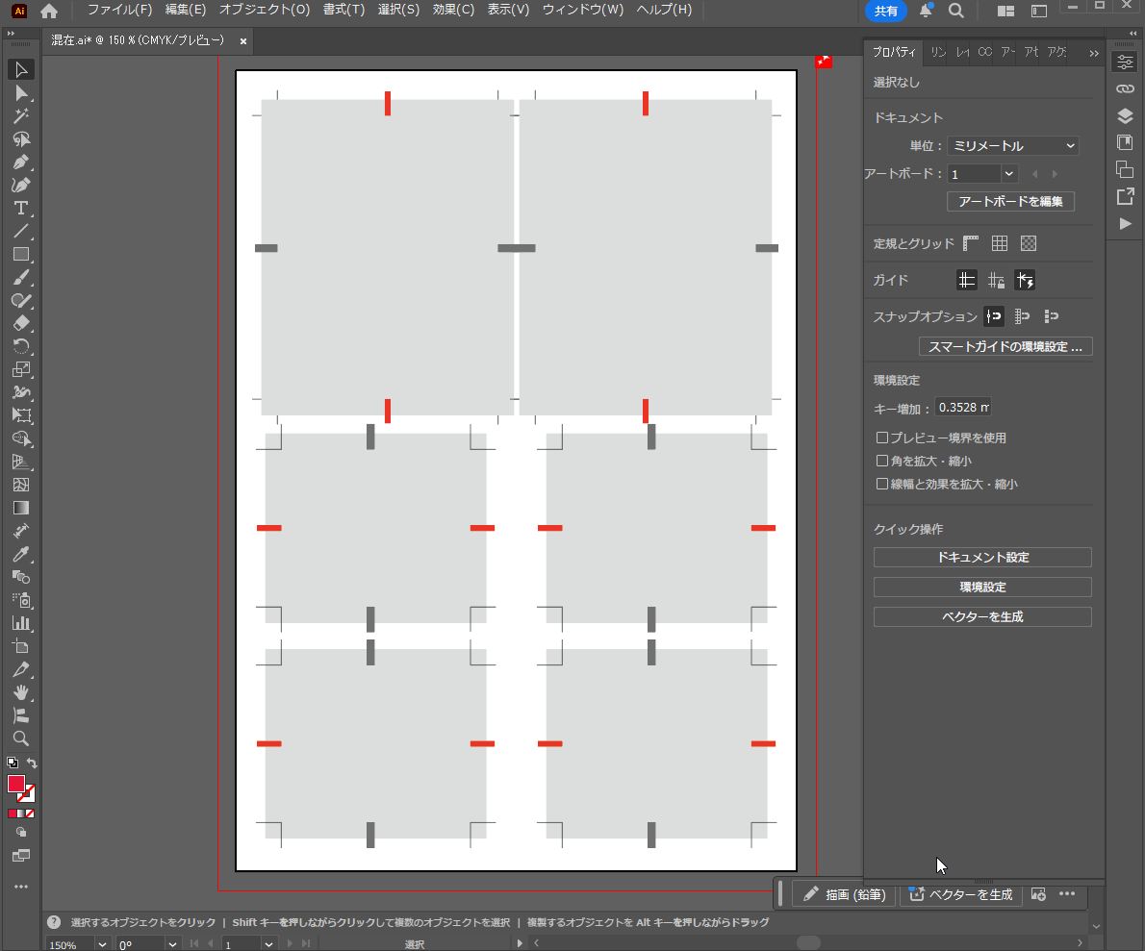This screenshot has height=951, width=1145.
Task: Enable プレビュー境界を使用 checkbox
Action: point(882,438)
